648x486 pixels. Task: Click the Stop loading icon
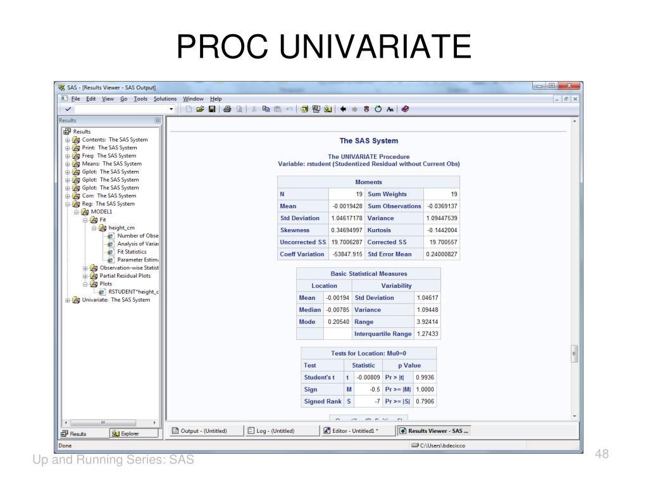[x=366, y=109]
